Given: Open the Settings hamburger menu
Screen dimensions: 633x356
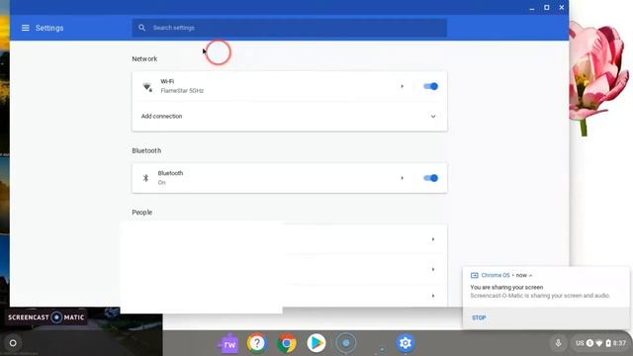Looking at the screenshot, I should click(25, 28).
